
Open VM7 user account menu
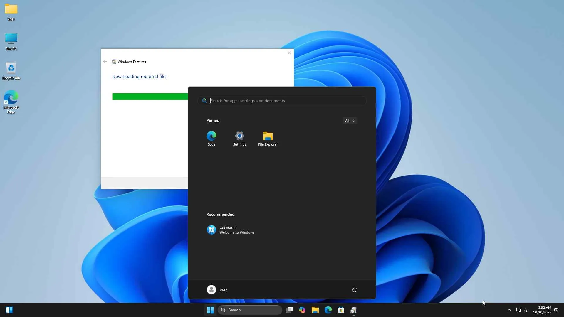217,290
